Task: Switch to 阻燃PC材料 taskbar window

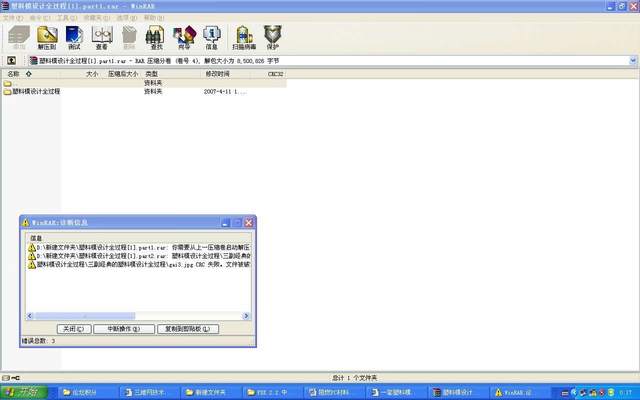Action: click(335, 392)
